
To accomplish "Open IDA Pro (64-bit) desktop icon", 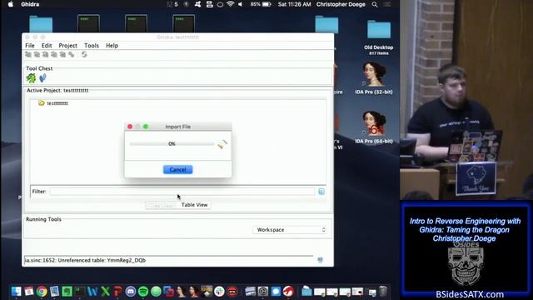I will [x=374, y=127].
